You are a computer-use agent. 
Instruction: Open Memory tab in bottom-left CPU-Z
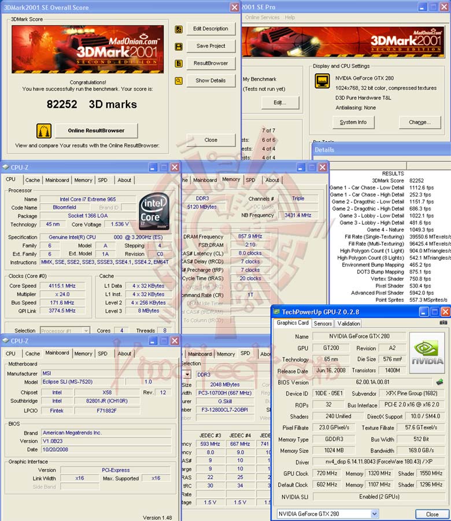(x=83, y=353)
